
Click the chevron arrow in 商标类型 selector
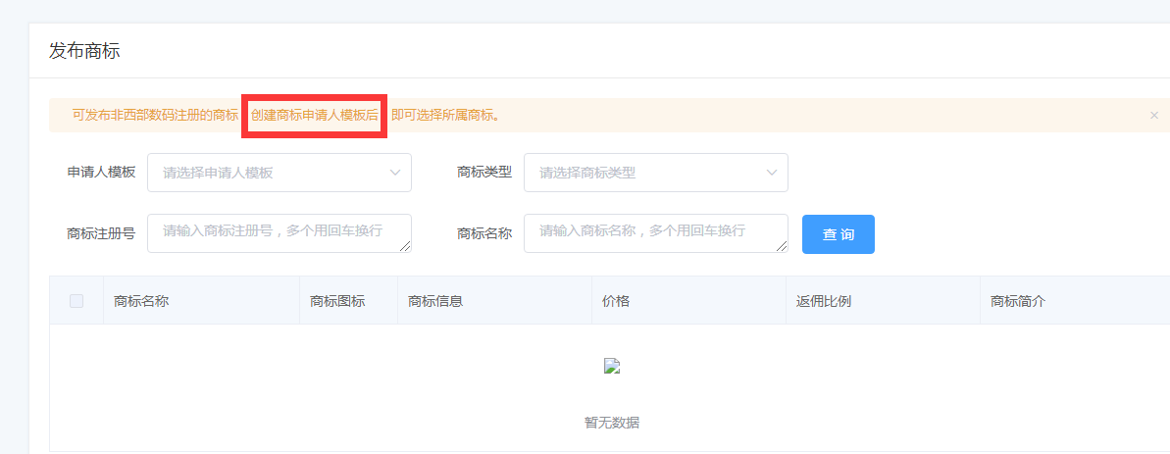(772, 173)
